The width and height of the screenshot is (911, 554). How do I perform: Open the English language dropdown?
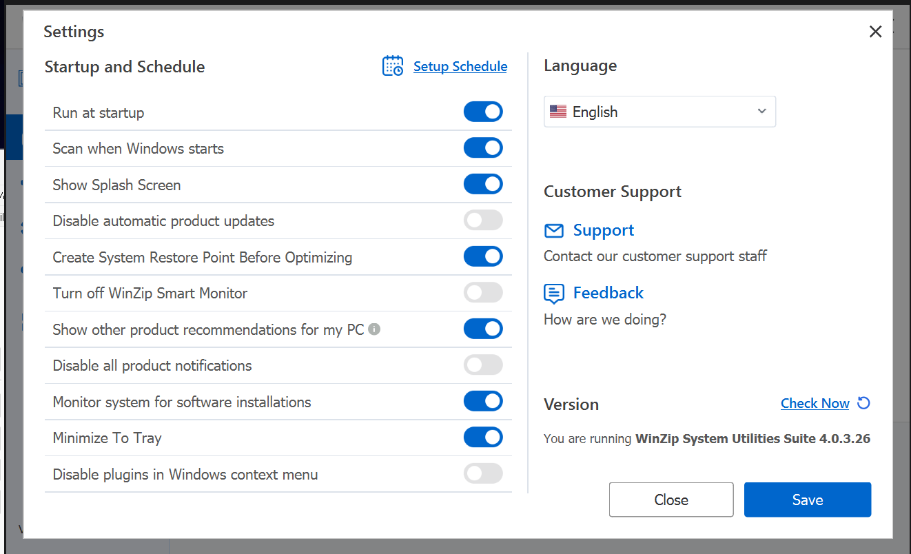[x=659, y=112]
